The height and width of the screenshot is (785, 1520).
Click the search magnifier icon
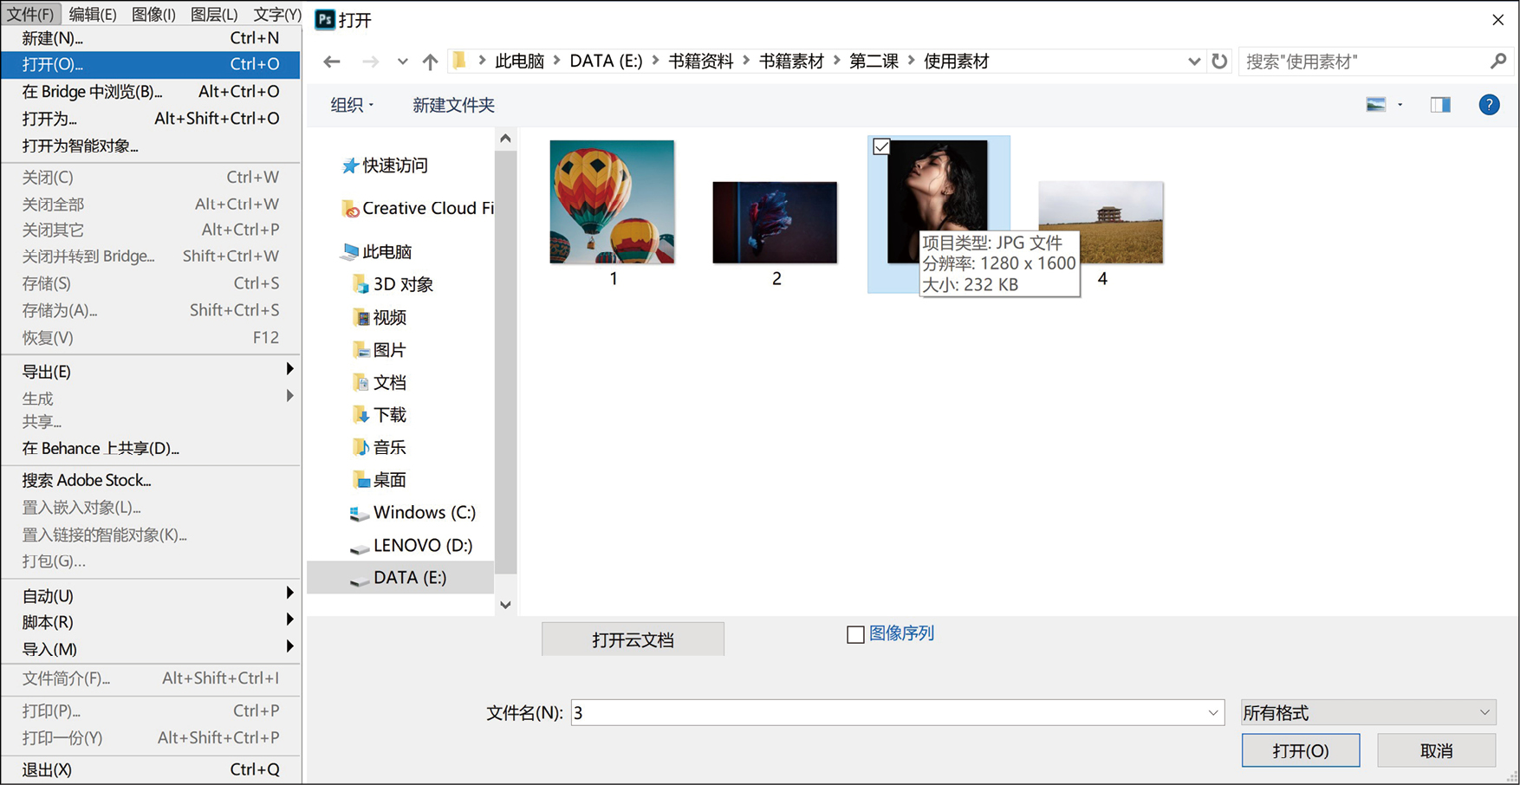click(x=1498, y=61)
